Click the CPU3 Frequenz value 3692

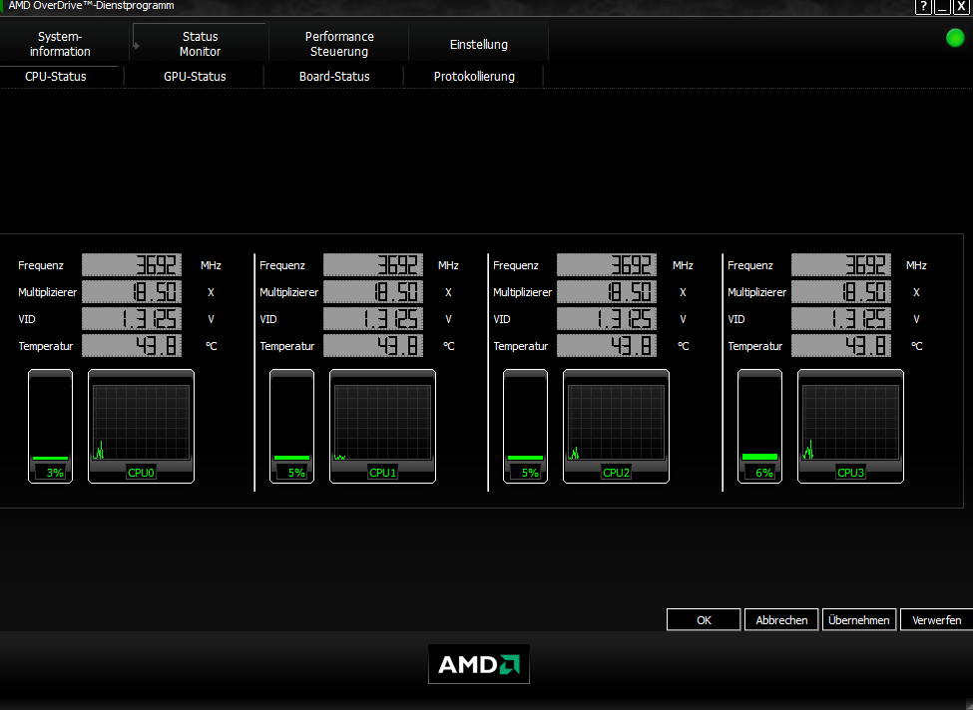(x=841, y=265)
